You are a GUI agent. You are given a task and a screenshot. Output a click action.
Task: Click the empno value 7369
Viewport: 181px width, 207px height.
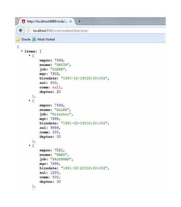[59, 60]
